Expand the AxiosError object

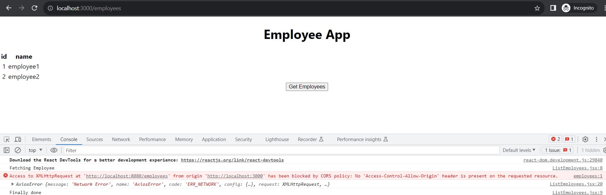(x=12, y=184)
